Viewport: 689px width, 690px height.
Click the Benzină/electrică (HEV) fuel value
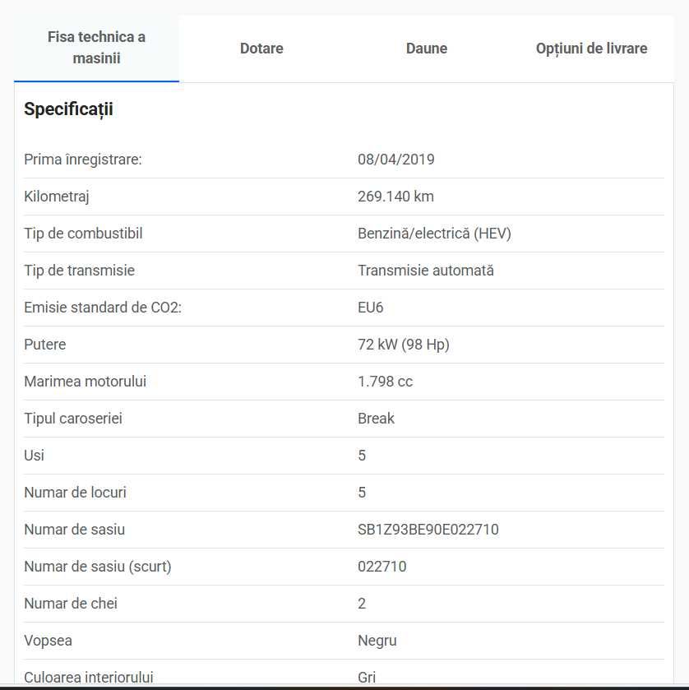point(434,234)
